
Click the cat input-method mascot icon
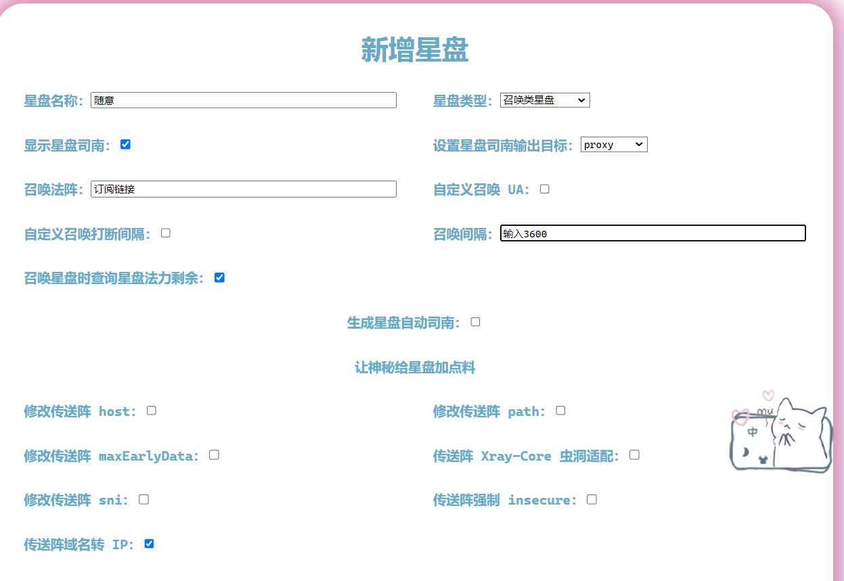781,433
